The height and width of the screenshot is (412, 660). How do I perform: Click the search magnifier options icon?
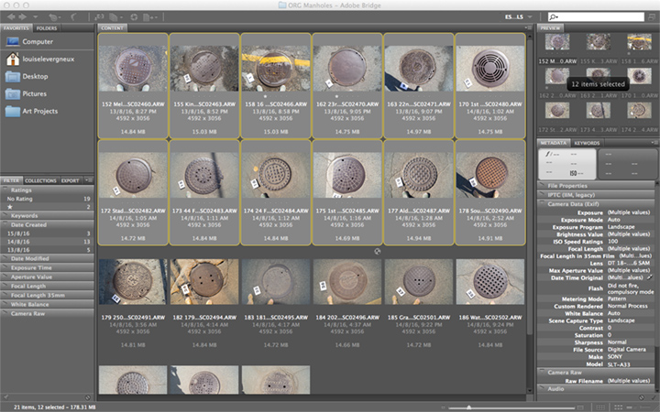(x=554, y=16)
